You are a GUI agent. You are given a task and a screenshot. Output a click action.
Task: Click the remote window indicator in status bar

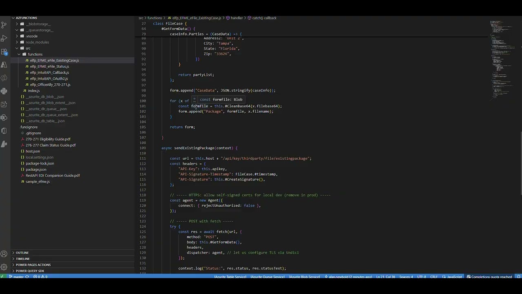2,277
